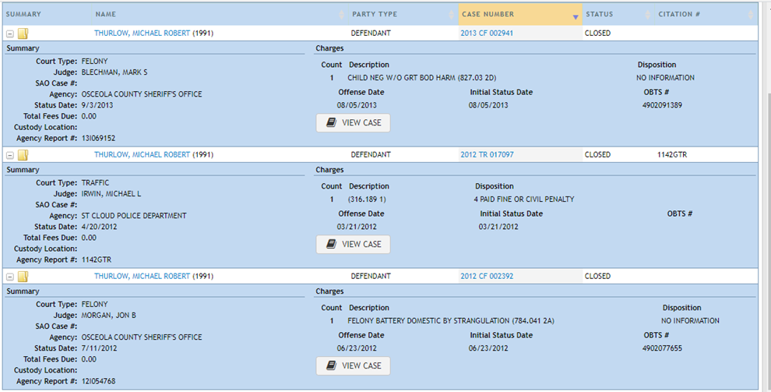Collapse the 2013 CF 002941 case details
Screen dimensions: 771x392
click(x=10, y=34)
